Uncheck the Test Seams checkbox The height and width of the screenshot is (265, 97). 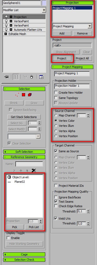coord(56,202)
